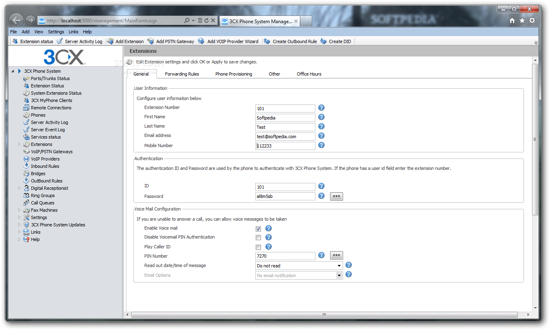550x330 pixels.
Task: Collapse the 3CX Phone System tree root
Action: [13, 71]
